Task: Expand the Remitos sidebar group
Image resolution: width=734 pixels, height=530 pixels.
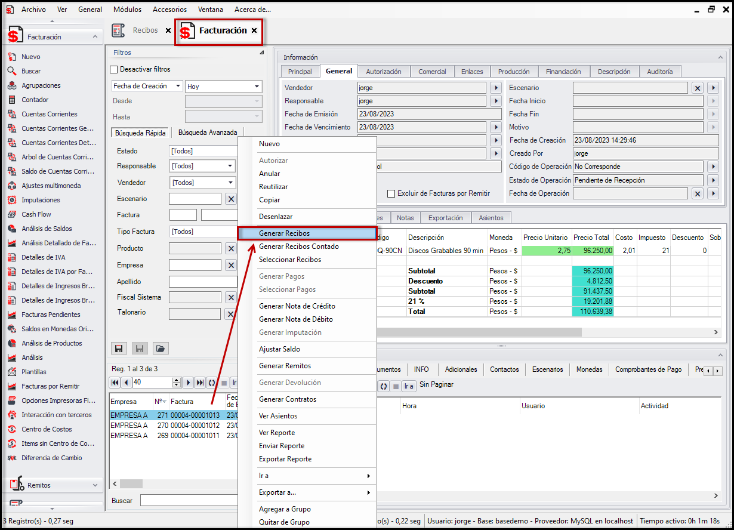Action: pyautogui.click(x=95, y=485)
